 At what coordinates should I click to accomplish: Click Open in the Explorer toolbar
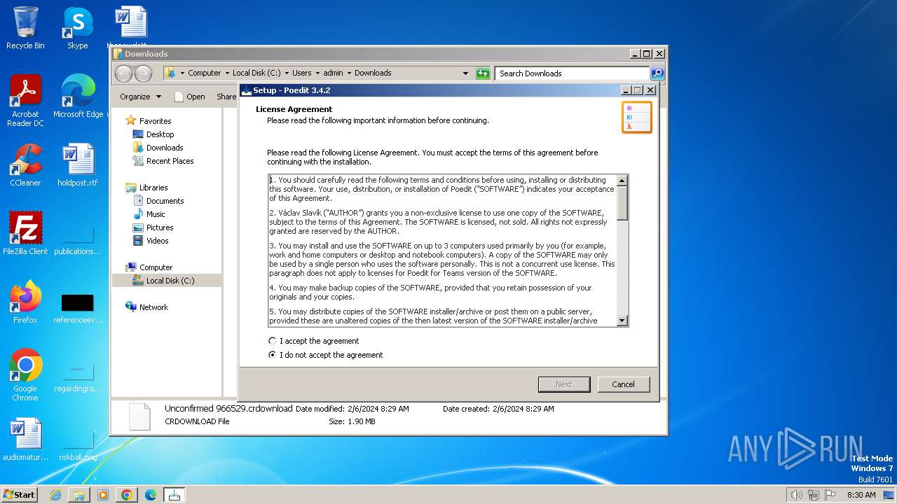tap(189, 97)
